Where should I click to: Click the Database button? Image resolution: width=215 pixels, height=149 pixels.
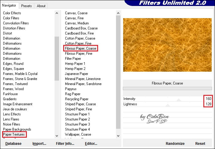[x=13, y=144]
